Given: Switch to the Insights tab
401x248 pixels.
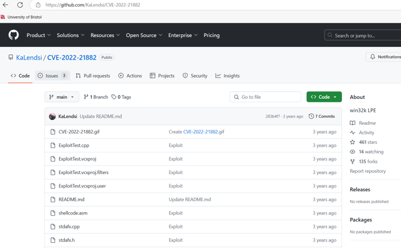Looking at the screenshot, I should click(227, 76).
